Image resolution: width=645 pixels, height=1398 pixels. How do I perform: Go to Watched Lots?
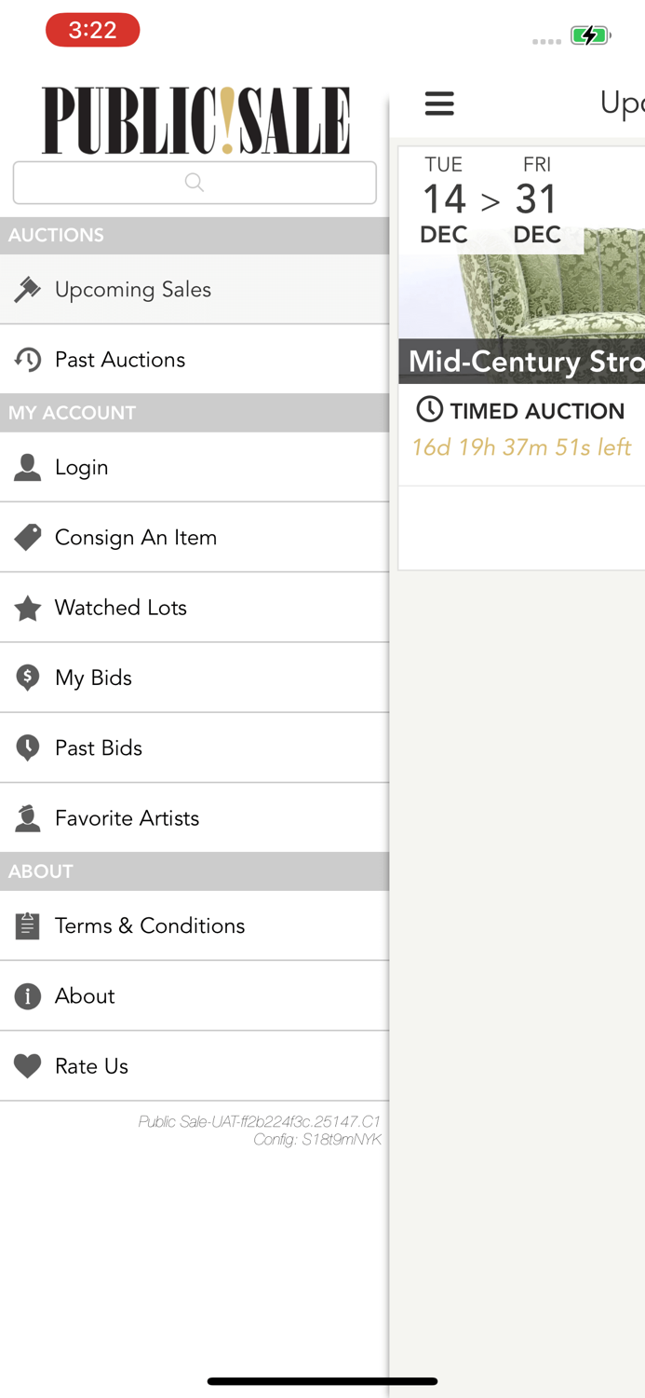[121, 608]
